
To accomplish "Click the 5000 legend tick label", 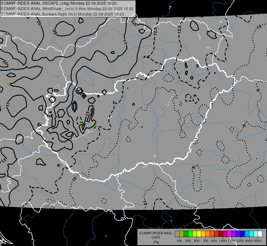I will coord(258,241).
